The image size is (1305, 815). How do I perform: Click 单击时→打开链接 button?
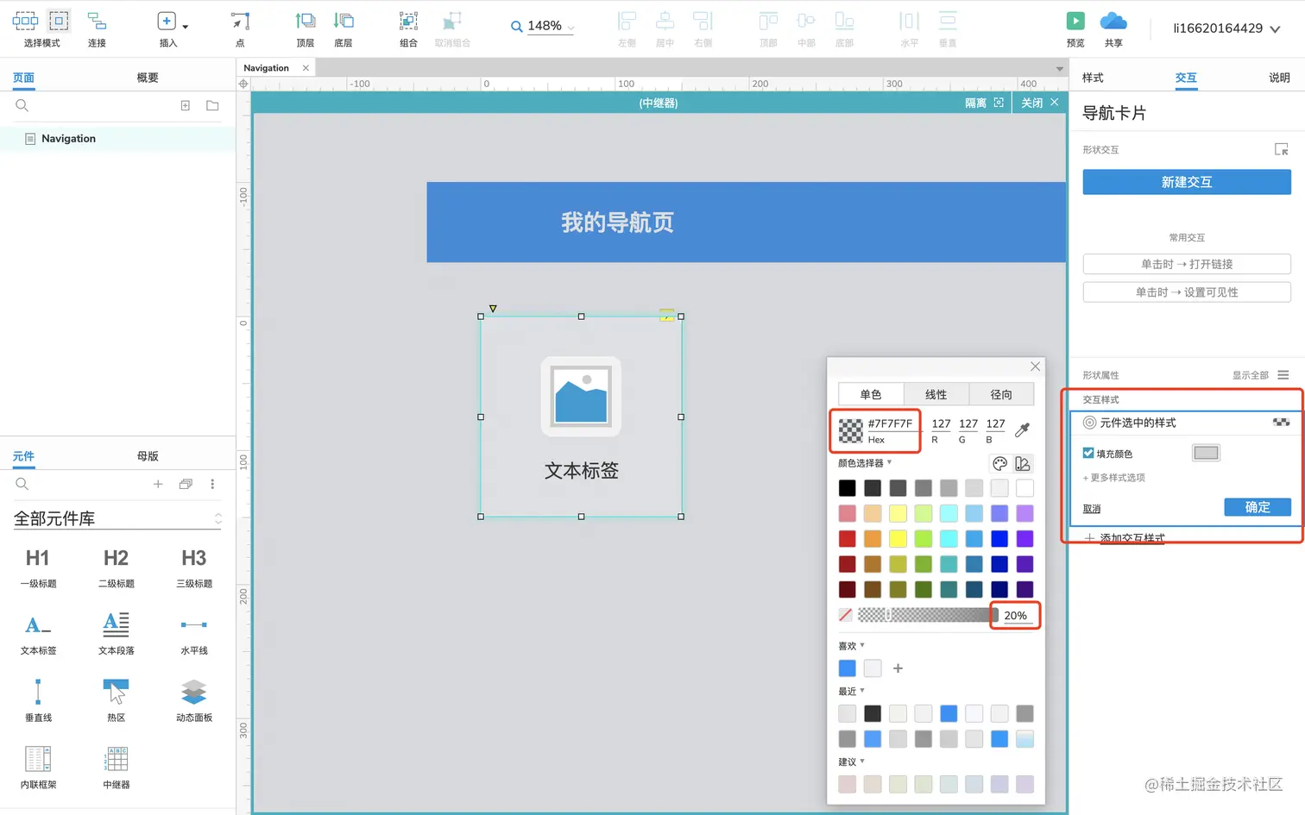coord(1187,264)
